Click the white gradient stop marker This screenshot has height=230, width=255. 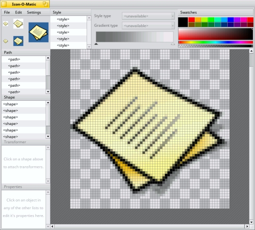[x=173, y=44]
